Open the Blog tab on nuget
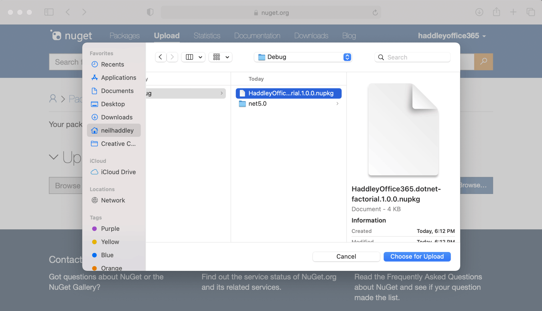Screen dimensions: 542x311 (x=349, y=36)
